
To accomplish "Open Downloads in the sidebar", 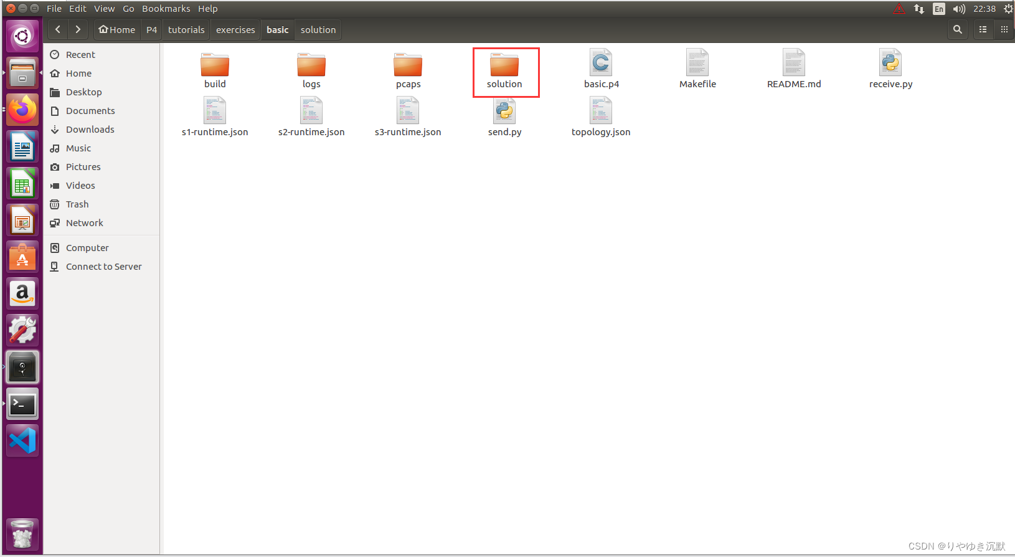I will pyautogui.click(x=101, y=130).
